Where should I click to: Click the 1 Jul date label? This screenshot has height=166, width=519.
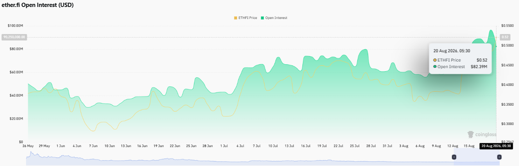pyautogui.click(x=224, y=146)
